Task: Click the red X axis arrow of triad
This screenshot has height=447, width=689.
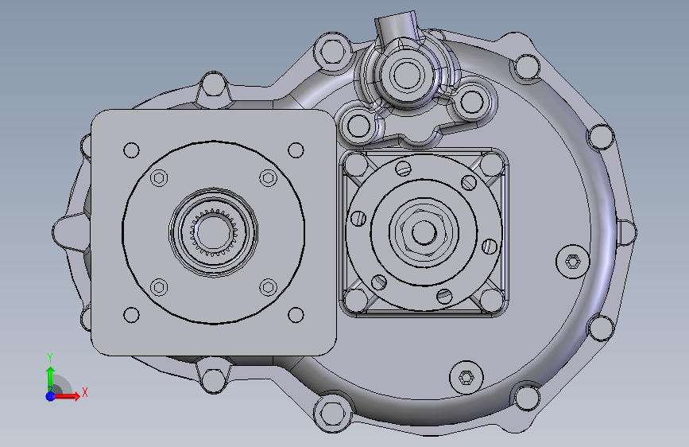Action: pyautogui.click(x=67, y=396)
